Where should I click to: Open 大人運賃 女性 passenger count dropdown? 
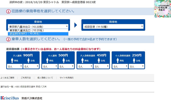(x=31, y=66)
